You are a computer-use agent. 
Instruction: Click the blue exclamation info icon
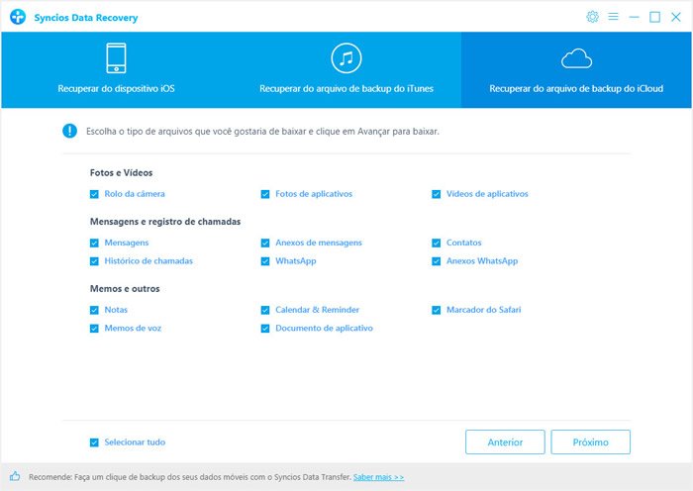tap(70, 131)
